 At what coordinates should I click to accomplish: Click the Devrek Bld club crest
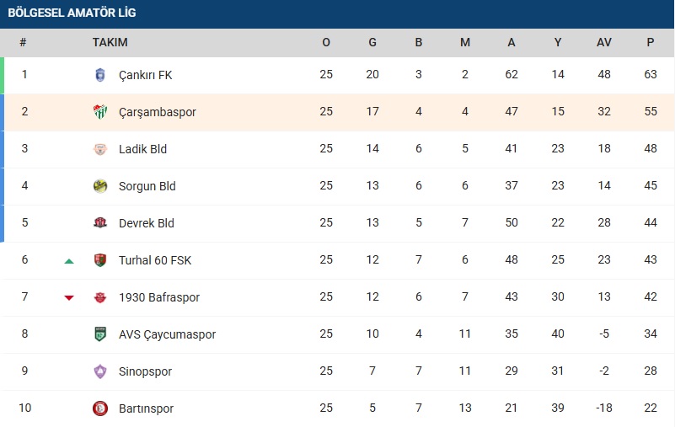tap(100, 223)
